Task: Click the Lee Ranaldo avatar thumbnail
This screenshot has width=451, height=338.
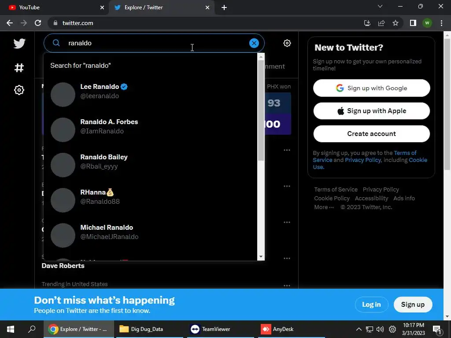Action: tap(63, 95)
